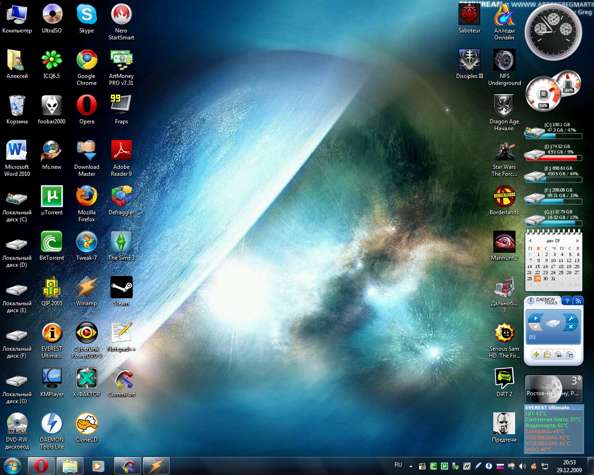This screenshot has width=594, height=475.
Task: Select the foobar2000 shortcut
Action: (x=52, y=109)
